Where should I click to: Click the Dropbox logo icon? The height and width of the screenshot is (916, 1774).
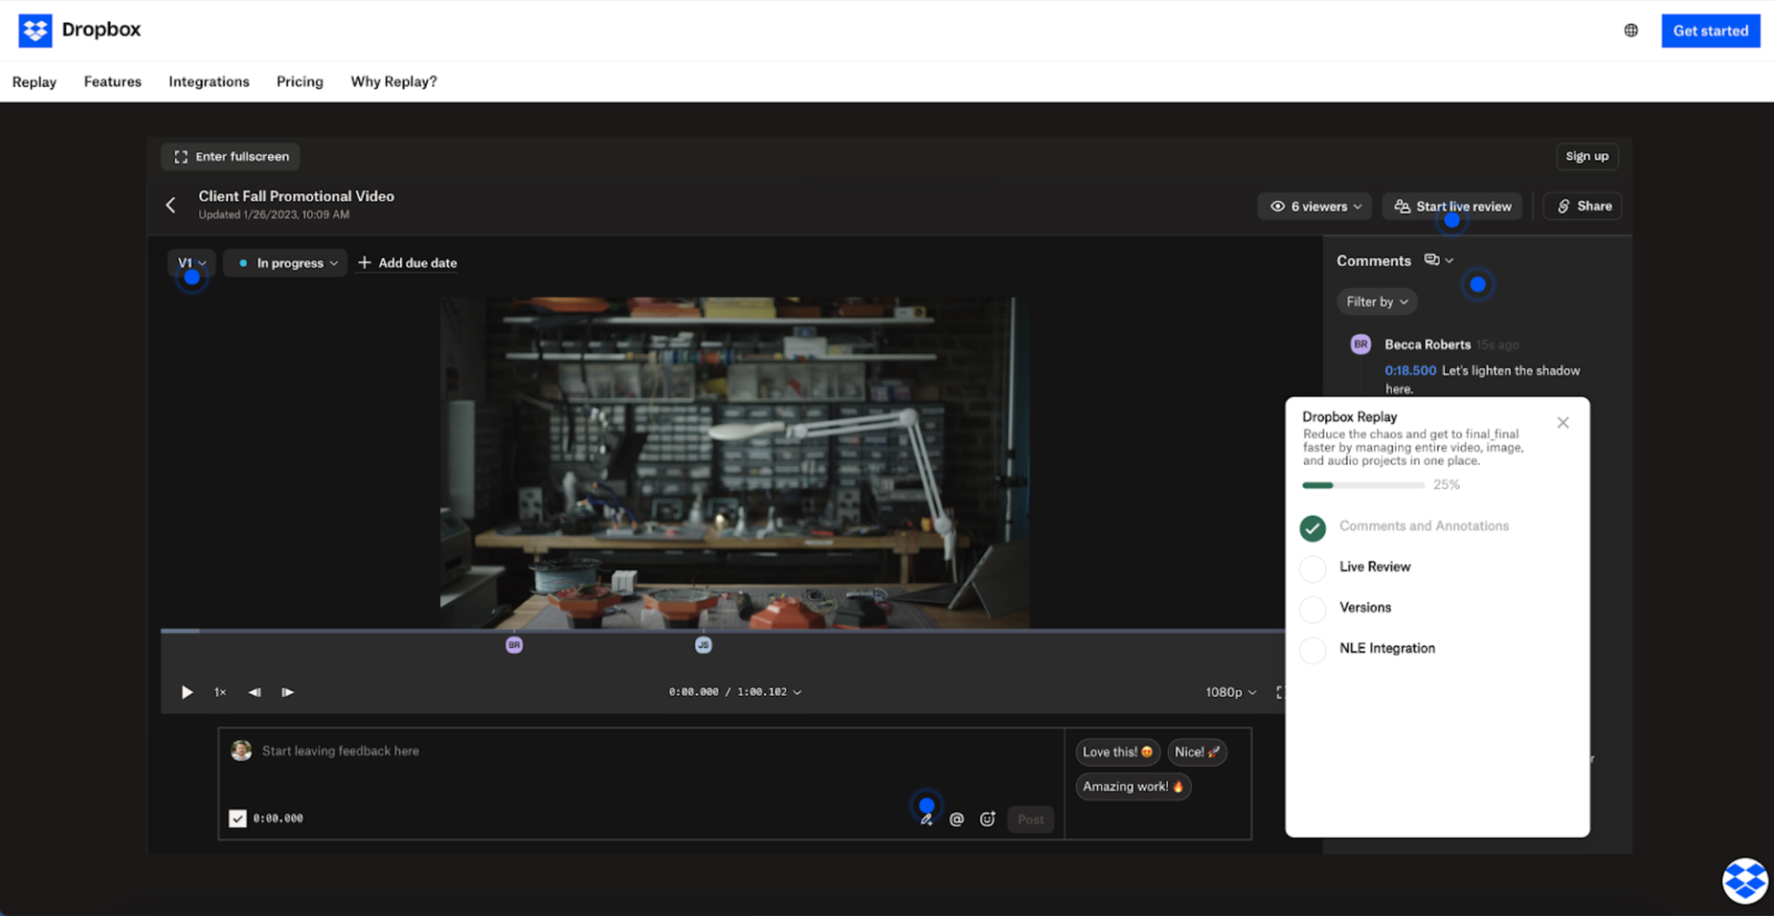(x=35, y=30)
